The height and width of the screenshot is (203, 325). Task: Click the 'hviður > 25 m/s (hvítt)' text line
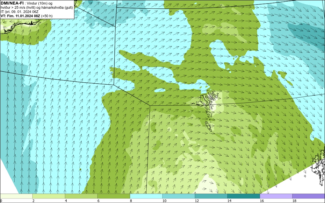tap(37, 7)
